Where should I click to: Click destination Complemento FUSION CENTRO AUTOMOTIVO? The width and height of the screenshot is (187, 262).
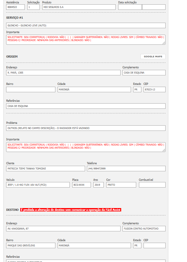(x=144, y=229)
